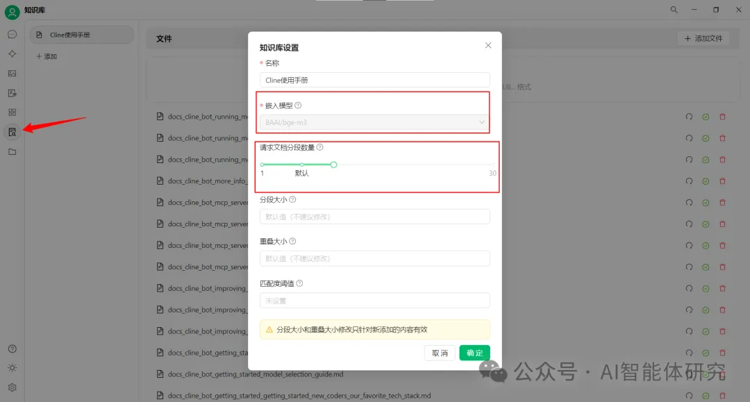Click the 请求文档分段数量 label
The width and height of the screenshot is (750, 402).
click(287, 147)
